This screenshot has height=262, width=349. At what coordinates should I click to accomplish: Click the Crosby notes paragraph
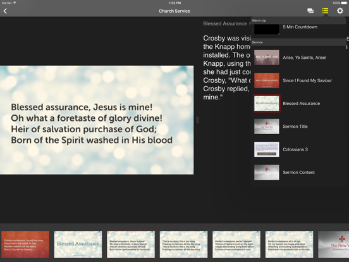click(227, 68)
